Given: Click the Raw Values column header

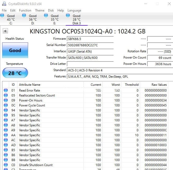Looking at the screenshot, I should (x=154, y=85).
